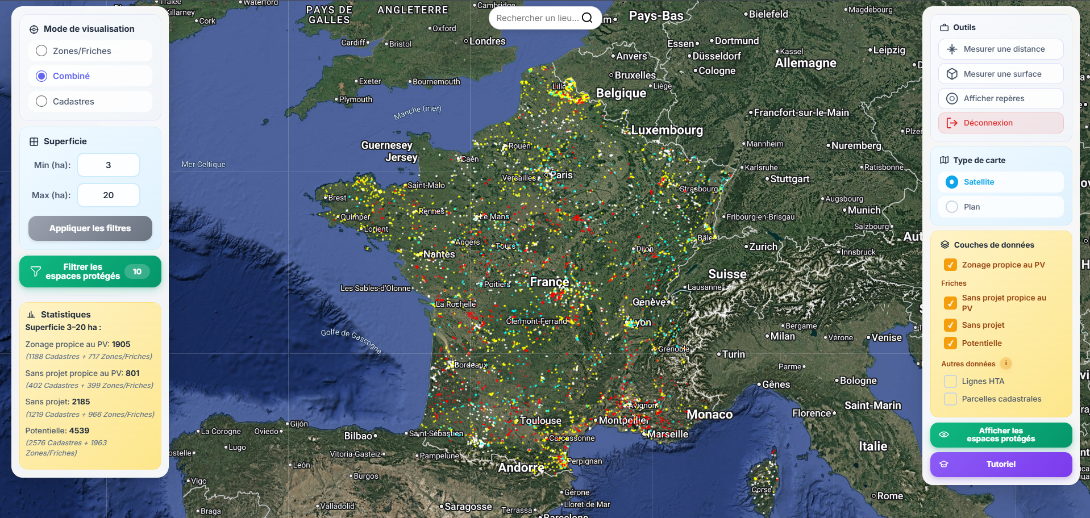Click the layers icon next to Couches de données
This screenshot has height=518, width=1090.
(945, 244)
